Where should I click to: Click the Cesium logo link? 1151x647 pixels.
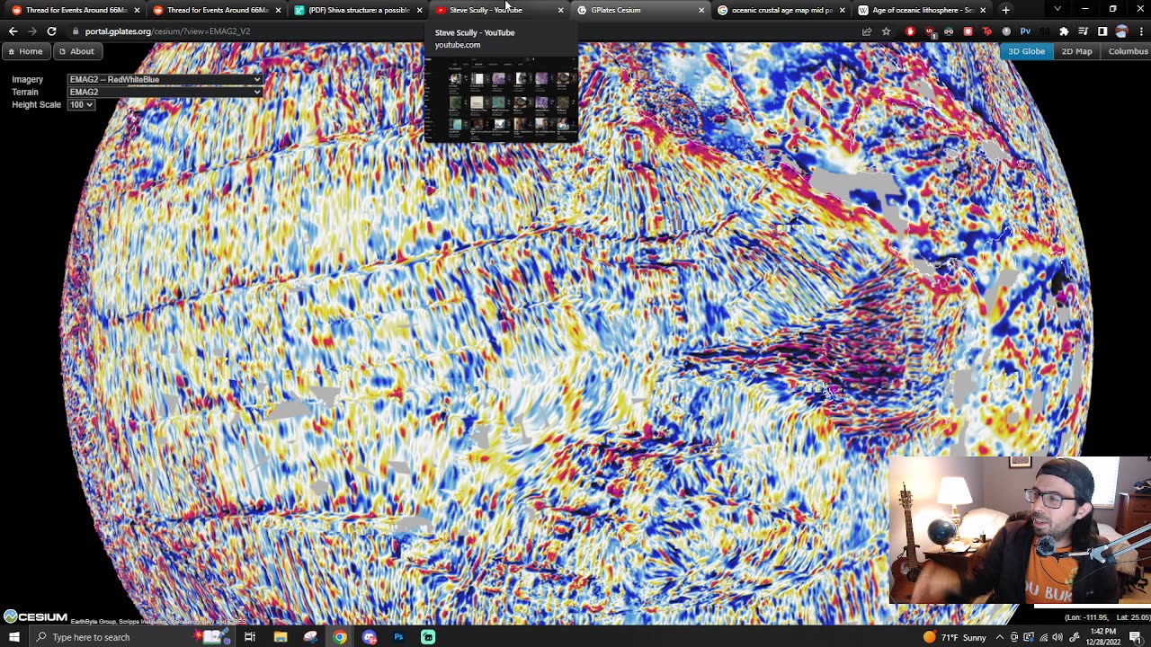pyautogui.click(x=36, y=616)
